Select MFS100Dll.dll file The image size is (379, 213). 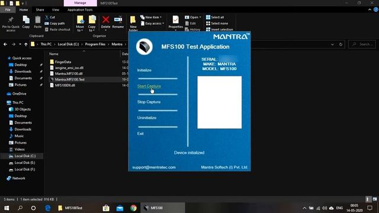tap(65, 85)
